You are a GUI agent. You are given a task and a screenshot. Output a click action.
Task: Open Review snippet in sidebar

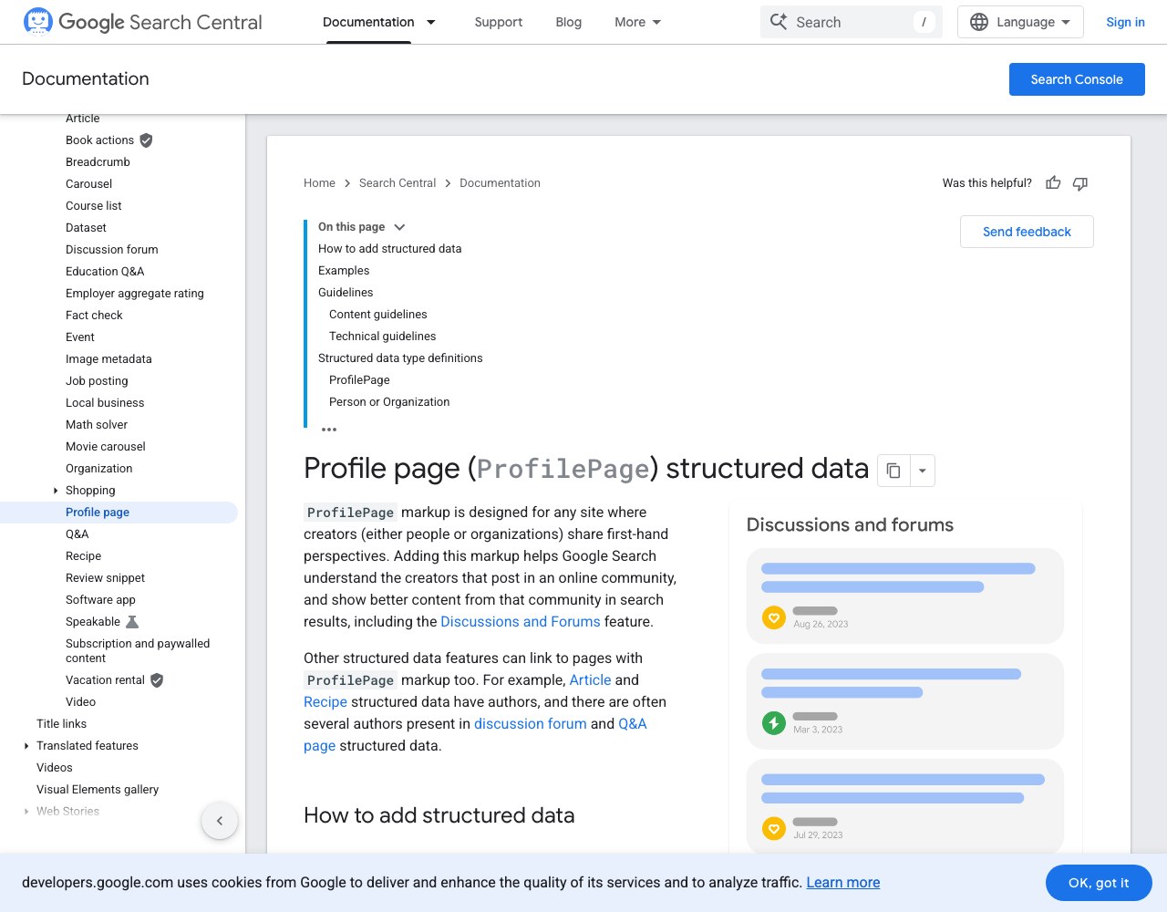click(x=106, y=578)
